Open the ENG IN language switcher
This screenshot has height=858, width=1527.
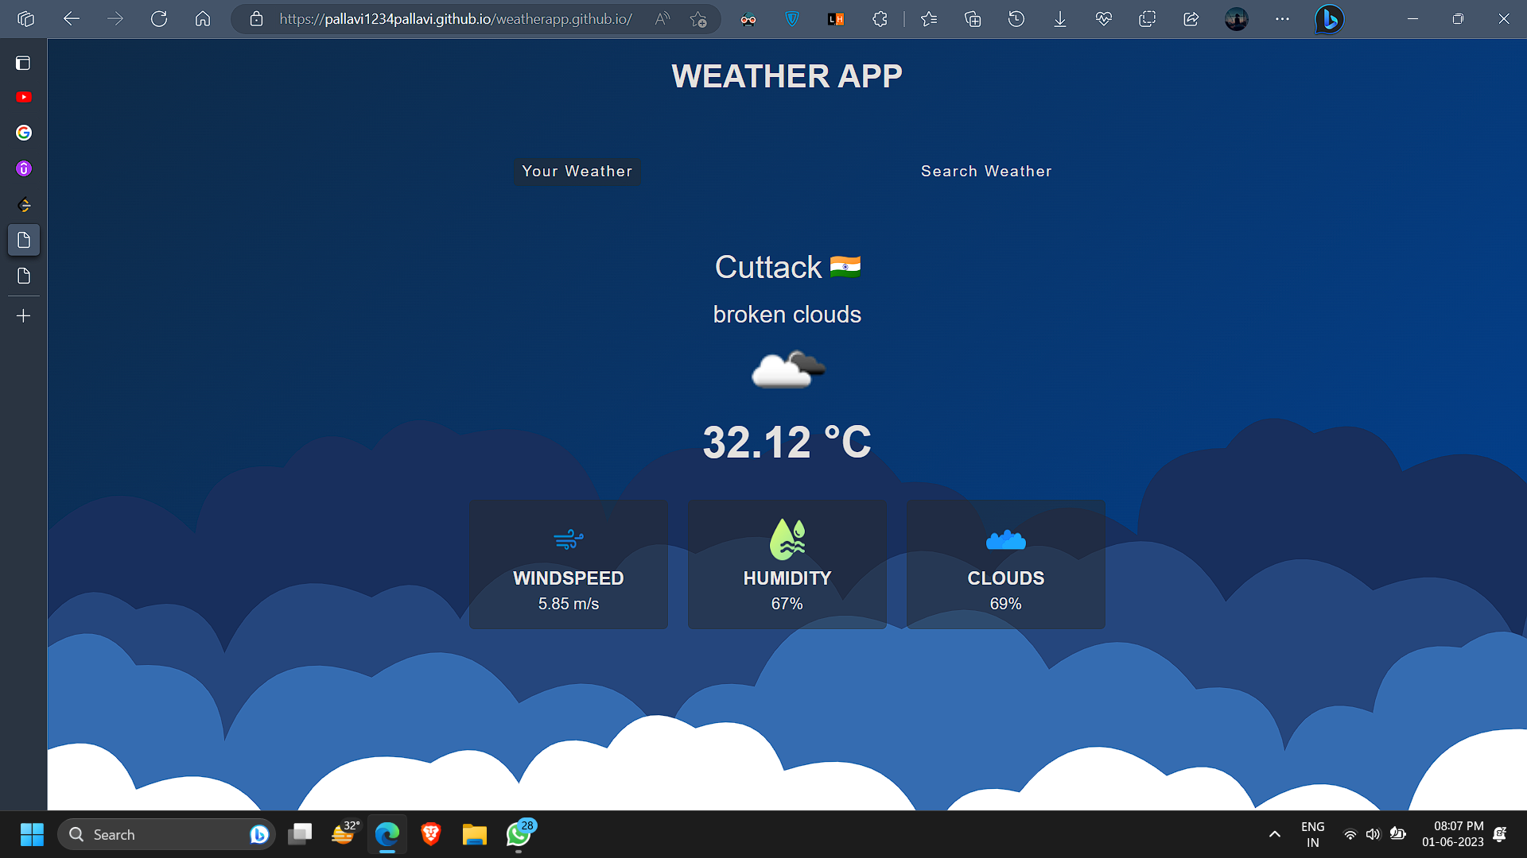[x=1312, y=834]
